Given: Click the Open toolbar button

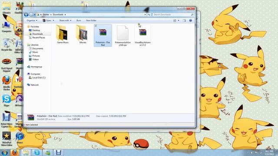Looking at the screenshot, I should pyautogui.click(x=47, y=20).
